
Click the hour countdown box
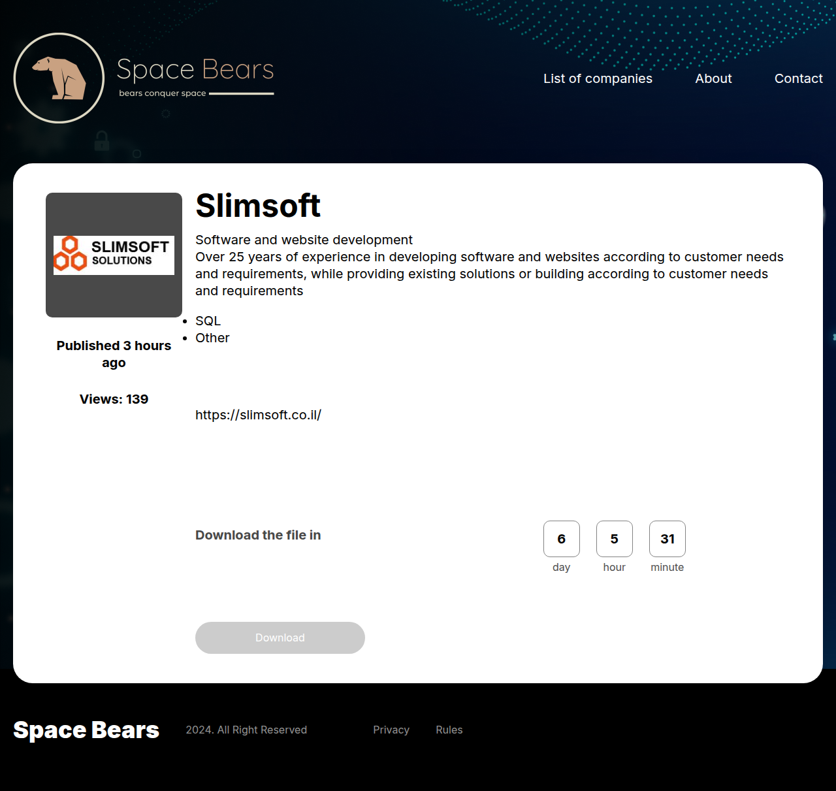coord(614,539)
